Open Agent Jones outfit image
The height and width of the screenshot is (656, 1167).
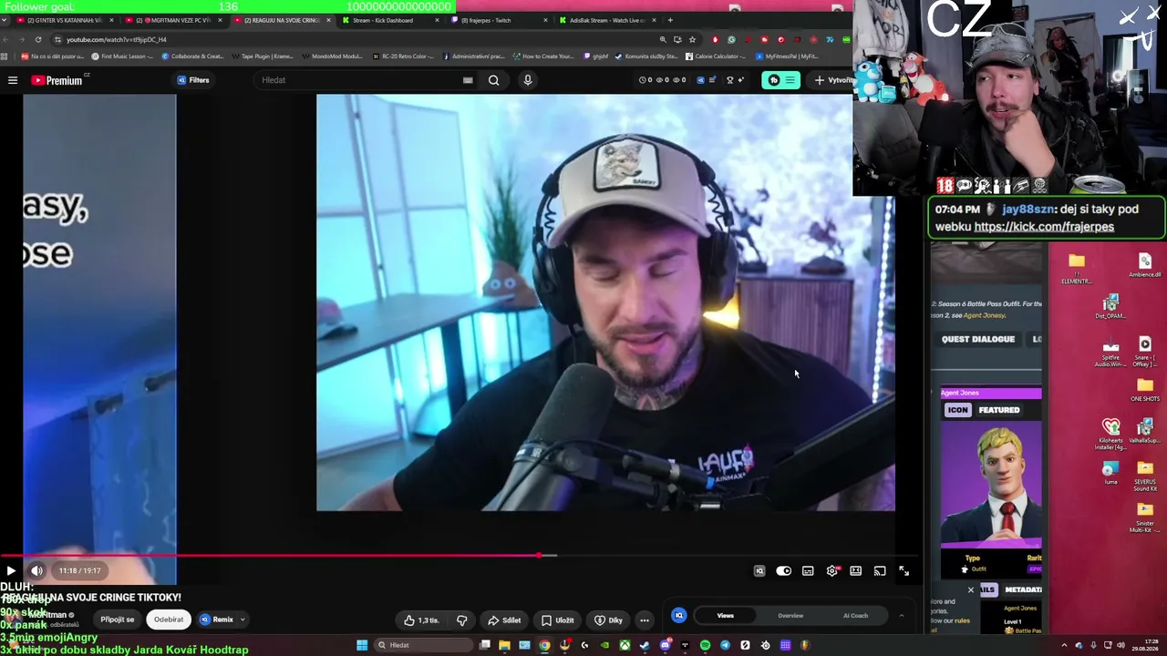point(991,487)
